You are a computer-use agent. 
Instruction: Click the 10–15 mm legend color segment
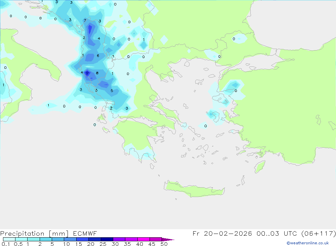pos(70,239)
